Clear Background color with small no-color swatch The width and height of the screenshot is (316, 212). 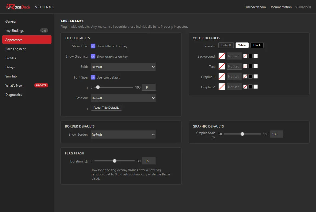[245, 56]
